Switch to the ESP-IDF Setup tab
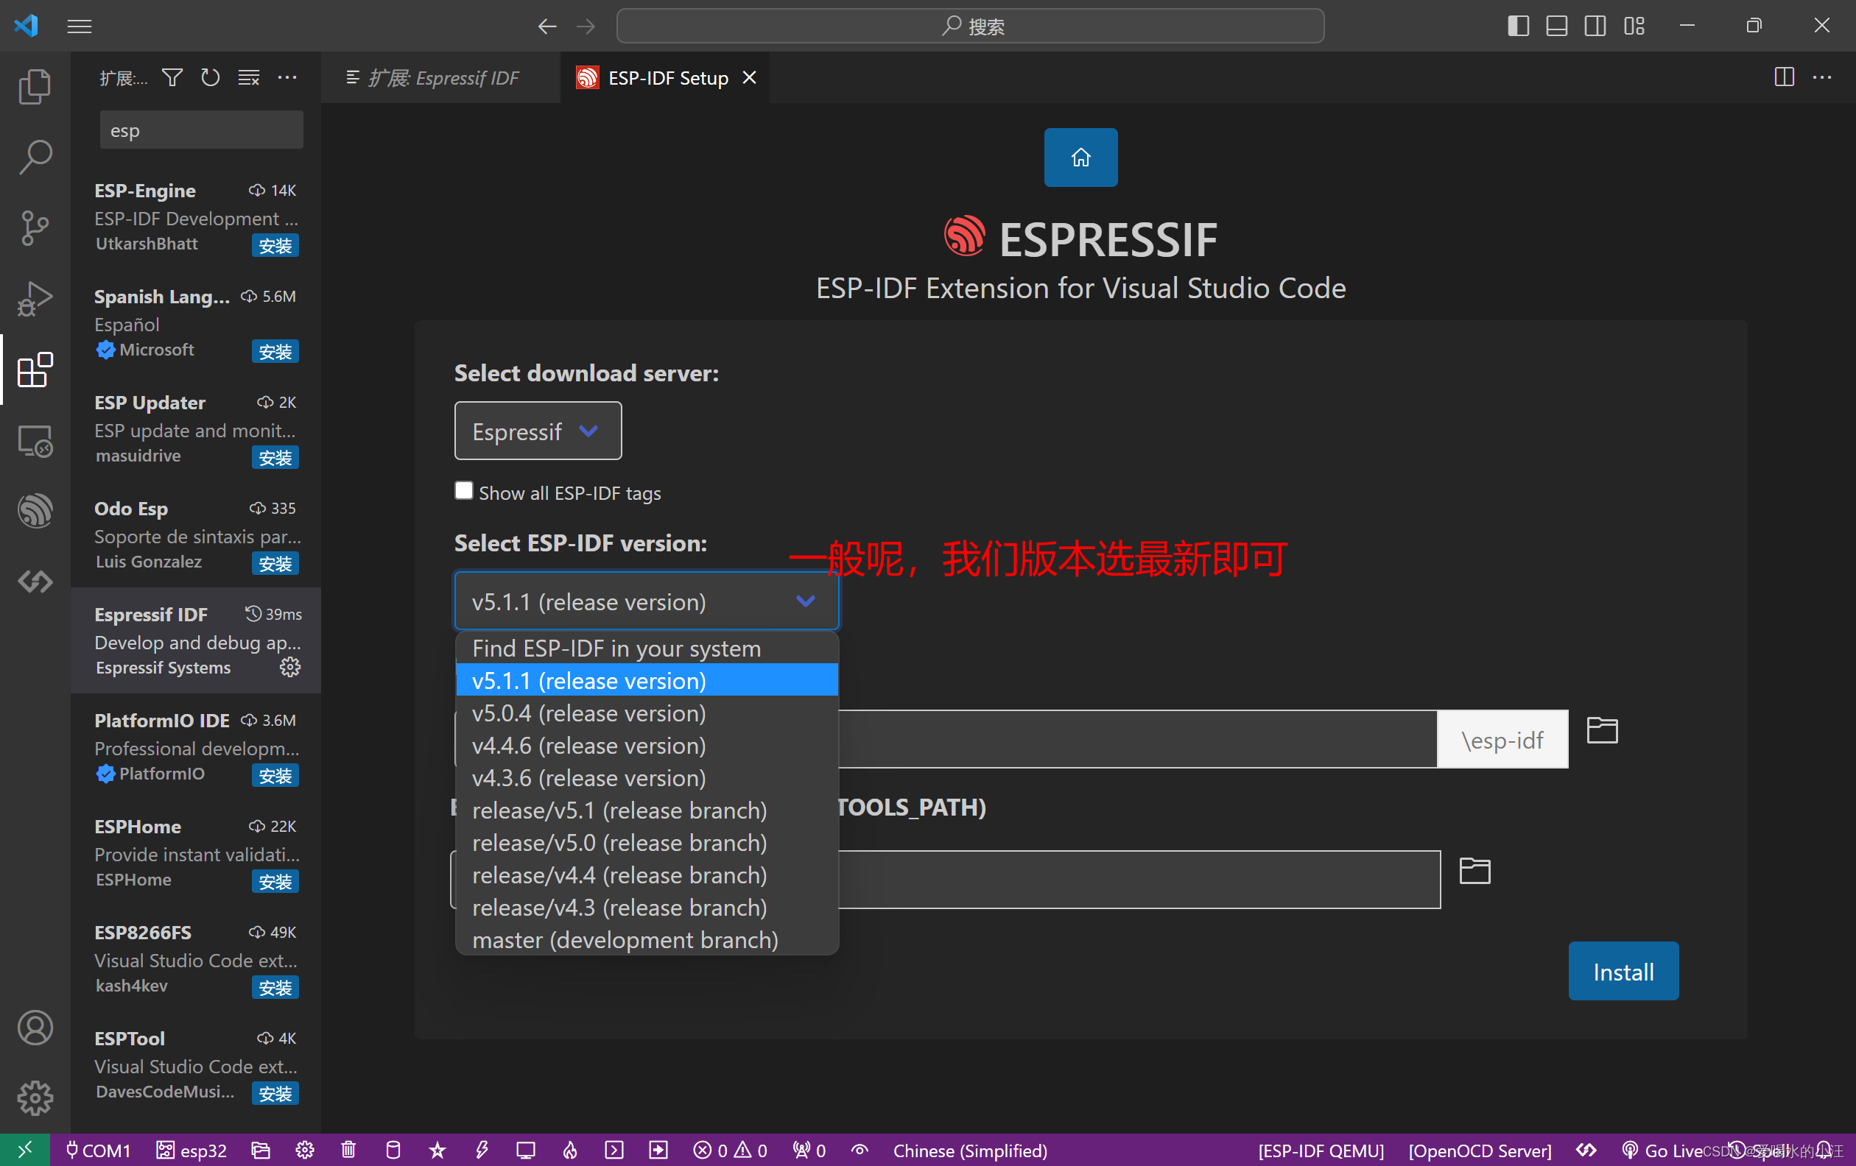This screenshot has width=1856, height=1166. coord(664,78)
